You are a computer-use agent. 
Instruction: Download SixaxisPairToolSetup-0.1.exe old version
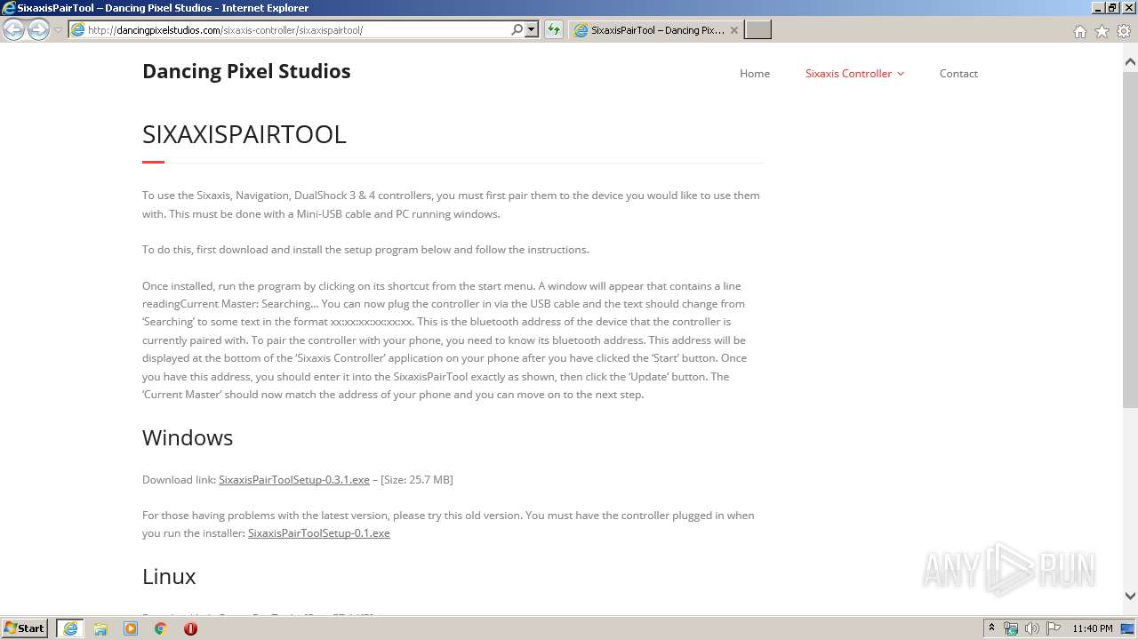tap(319, 533)
